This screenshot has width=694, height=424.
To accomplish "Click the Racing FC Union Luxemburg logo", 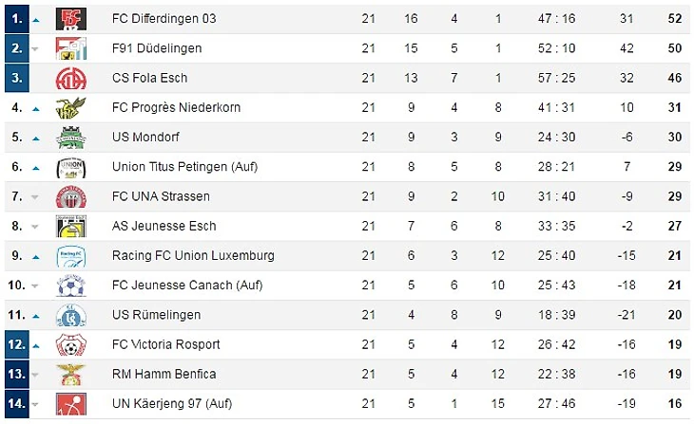I will 70,256.
